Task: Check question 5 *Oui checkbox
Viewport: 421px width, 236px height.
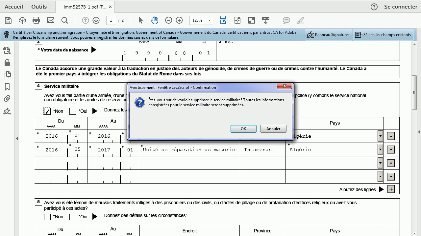Action: coord(73,217)
